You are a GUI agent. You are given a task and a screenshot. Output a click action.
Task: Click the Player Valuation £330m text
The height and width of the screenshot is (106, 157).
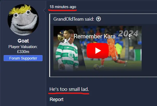pyautogui.click(x=23, y=49)
